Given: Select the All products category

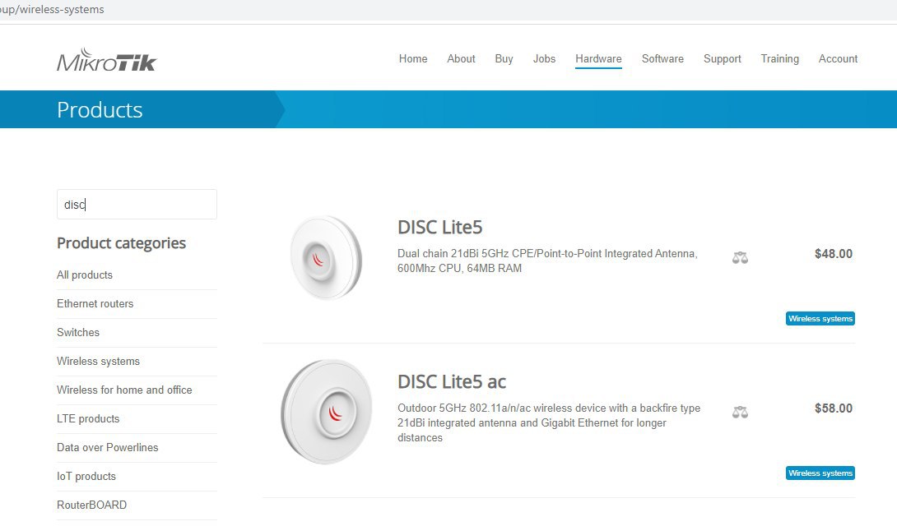Looking at the screenshot, I should pos(85,275).
